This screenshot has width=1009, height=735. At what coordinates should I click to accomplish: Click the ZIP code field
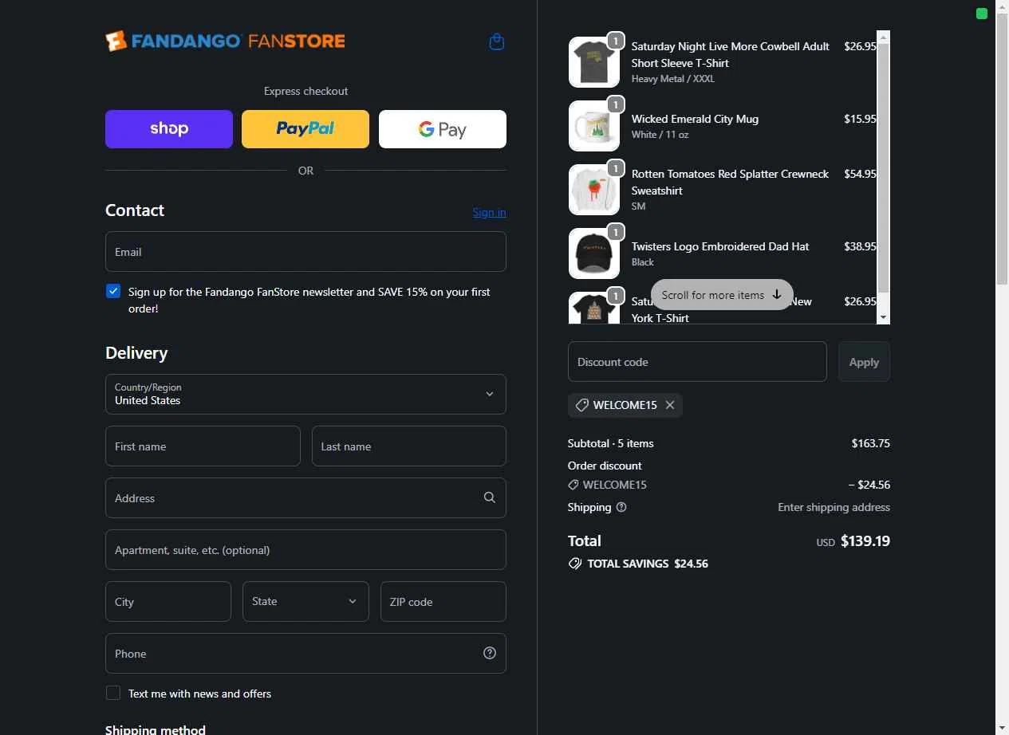pyautogui.click(x=443, y=601)
